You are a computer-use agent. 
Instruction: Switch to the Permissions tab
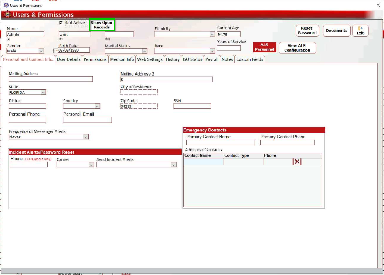click(95, 59)
